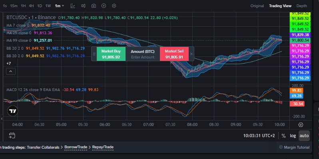The image size is (319, 159).
Task: Focus the Amount (BTC) input field
Action: click(143, 57)
